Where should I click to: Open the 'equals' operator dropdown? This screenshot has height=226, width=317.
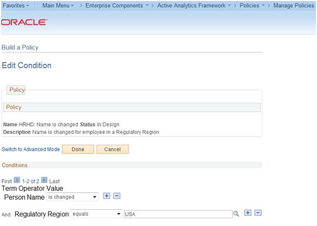click(96, 214)
